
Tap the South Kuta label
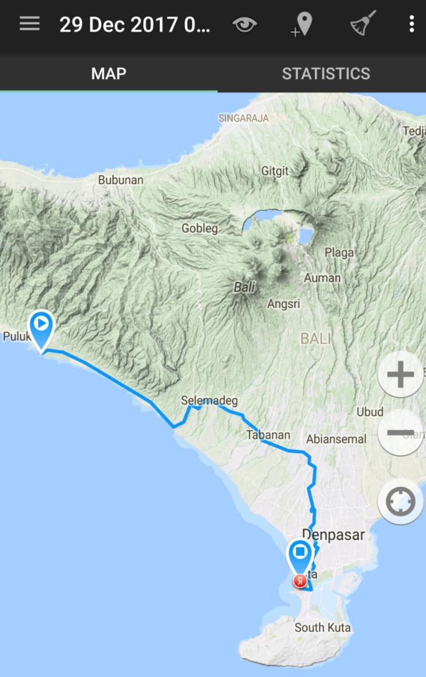click(323, 628)
